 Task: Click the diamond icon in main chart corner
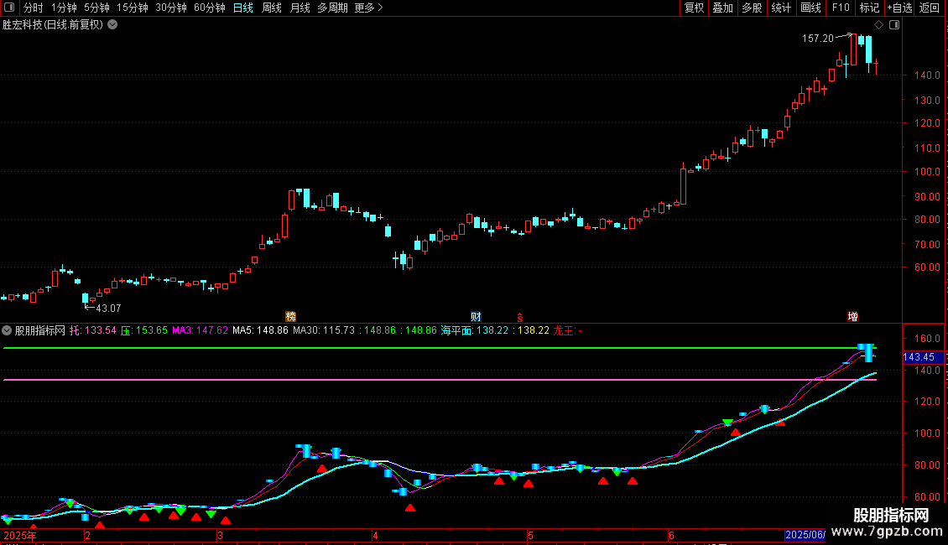[879, 25]
